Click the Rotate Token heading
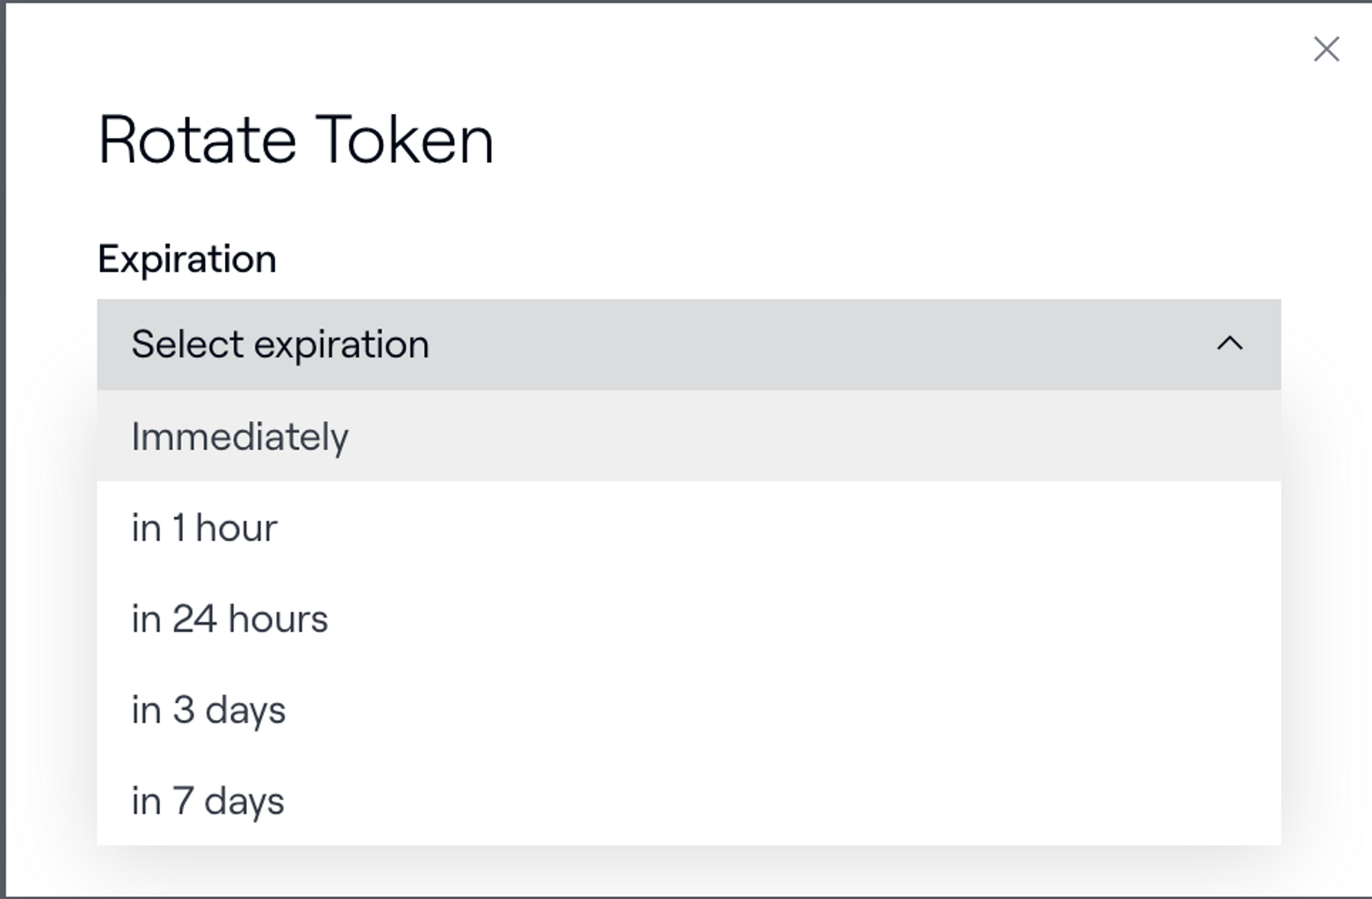 click(296, 141)
